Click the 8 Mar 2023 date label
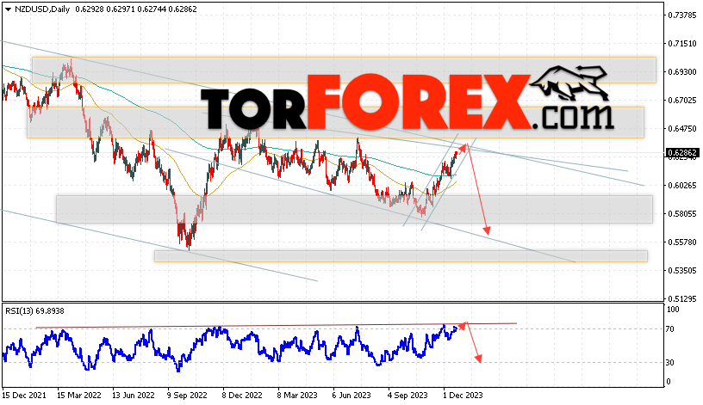Viewport: 703px width, 405px height. 297,396
